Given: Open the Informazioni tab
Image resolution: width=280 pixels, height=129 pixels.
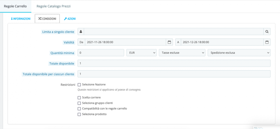Looking at the screenshot, I should click(21, 19).
